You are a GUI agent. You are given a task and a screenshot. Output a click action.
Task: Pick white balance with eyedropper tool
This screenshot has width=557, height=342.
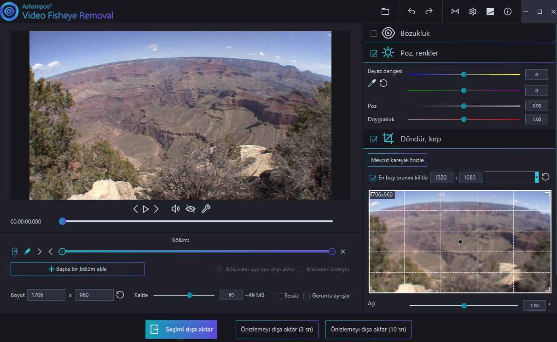371,83
